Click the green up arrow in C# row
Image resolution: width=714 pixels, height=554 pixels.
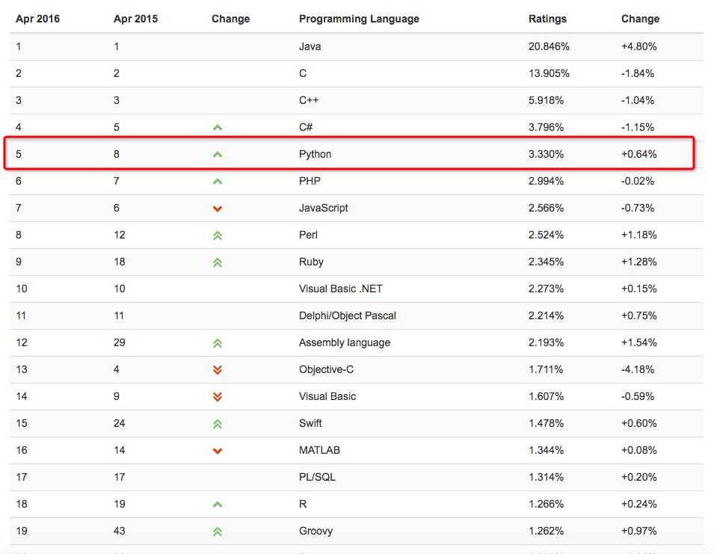218,127
